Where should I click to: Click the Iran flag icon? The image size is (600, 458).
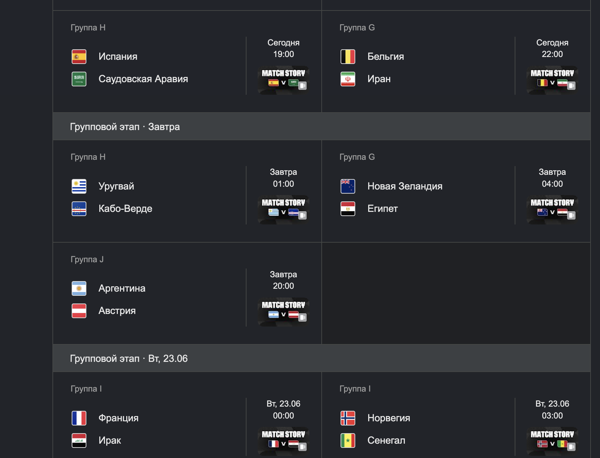[x=348, y=79]
